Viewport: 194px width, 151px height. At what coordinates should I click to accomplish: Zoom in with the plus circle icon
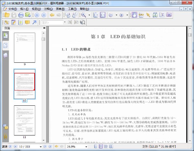tap(122, 15)
